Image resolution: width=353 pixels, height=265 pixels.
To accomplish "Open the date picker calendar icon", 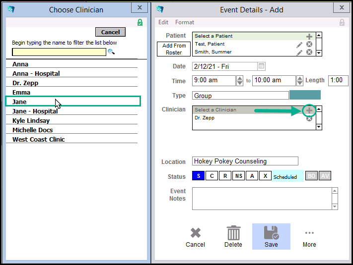I will (262, 66).
